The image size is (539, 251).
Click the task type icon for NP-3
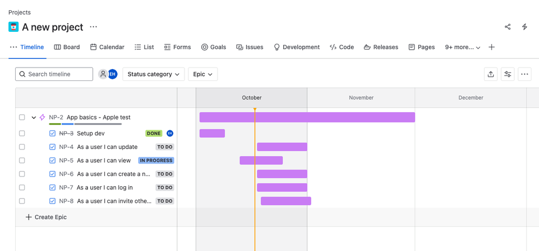pos(52,133)
